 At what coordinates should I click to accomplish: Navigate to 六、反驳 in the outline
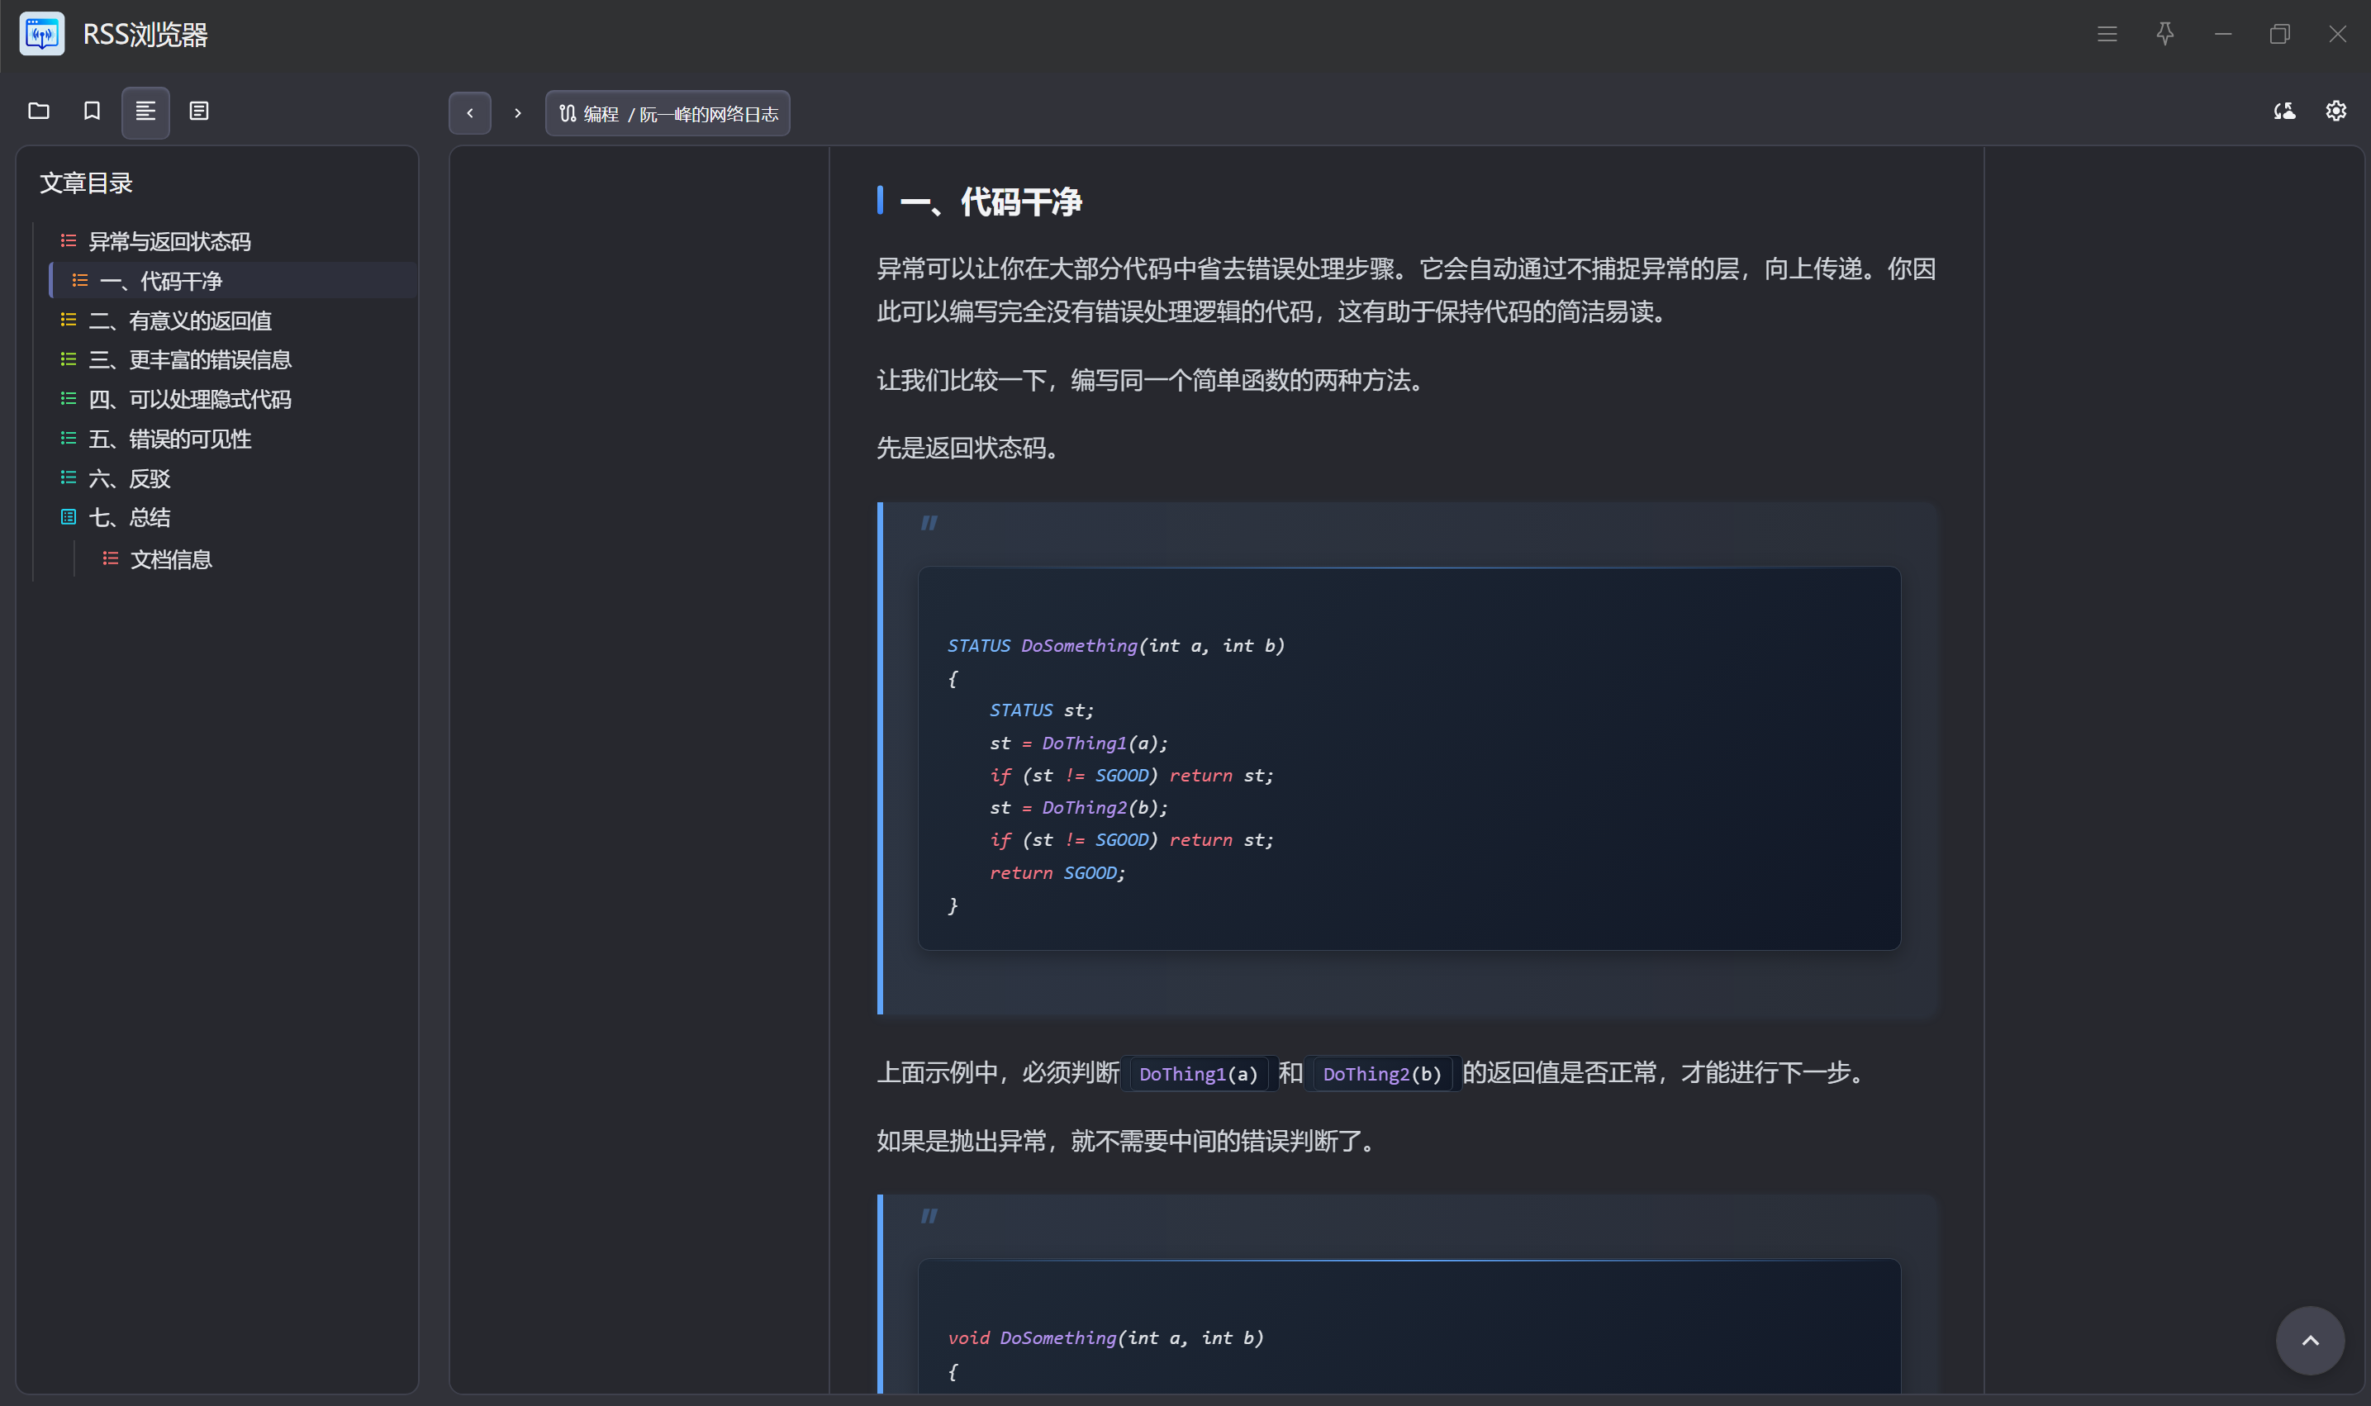[130, 479]
